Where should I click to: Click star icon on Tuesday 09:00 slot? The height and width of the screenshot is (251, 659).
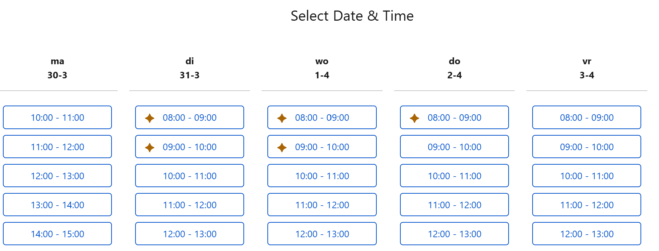tap(150, 147)
